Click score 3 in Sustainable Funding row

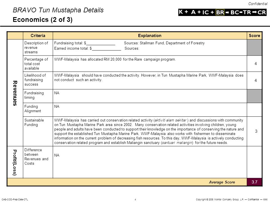coord(256,131)
